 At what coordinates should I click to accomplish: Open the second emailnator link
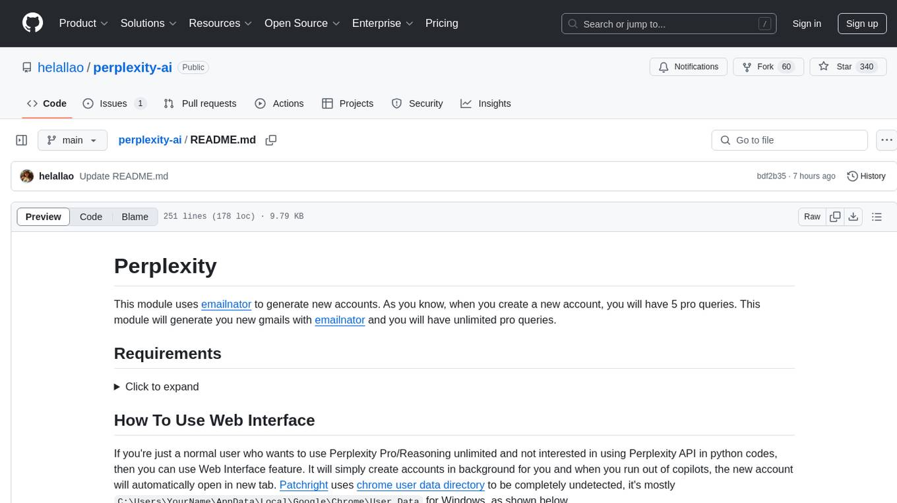coord(340,320)
